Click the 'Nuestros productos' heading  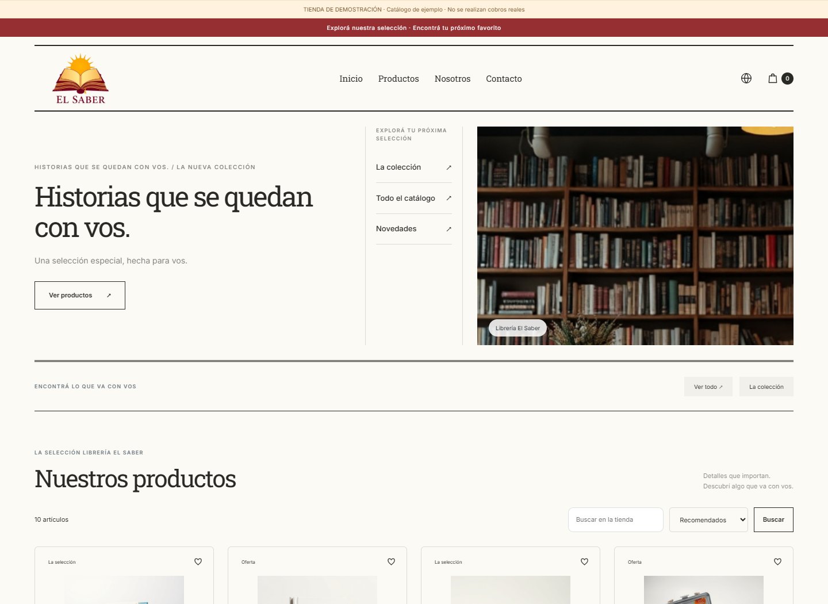point(135,479)
